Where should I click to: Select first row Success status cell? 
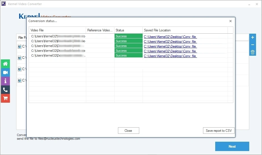point(128,36)
